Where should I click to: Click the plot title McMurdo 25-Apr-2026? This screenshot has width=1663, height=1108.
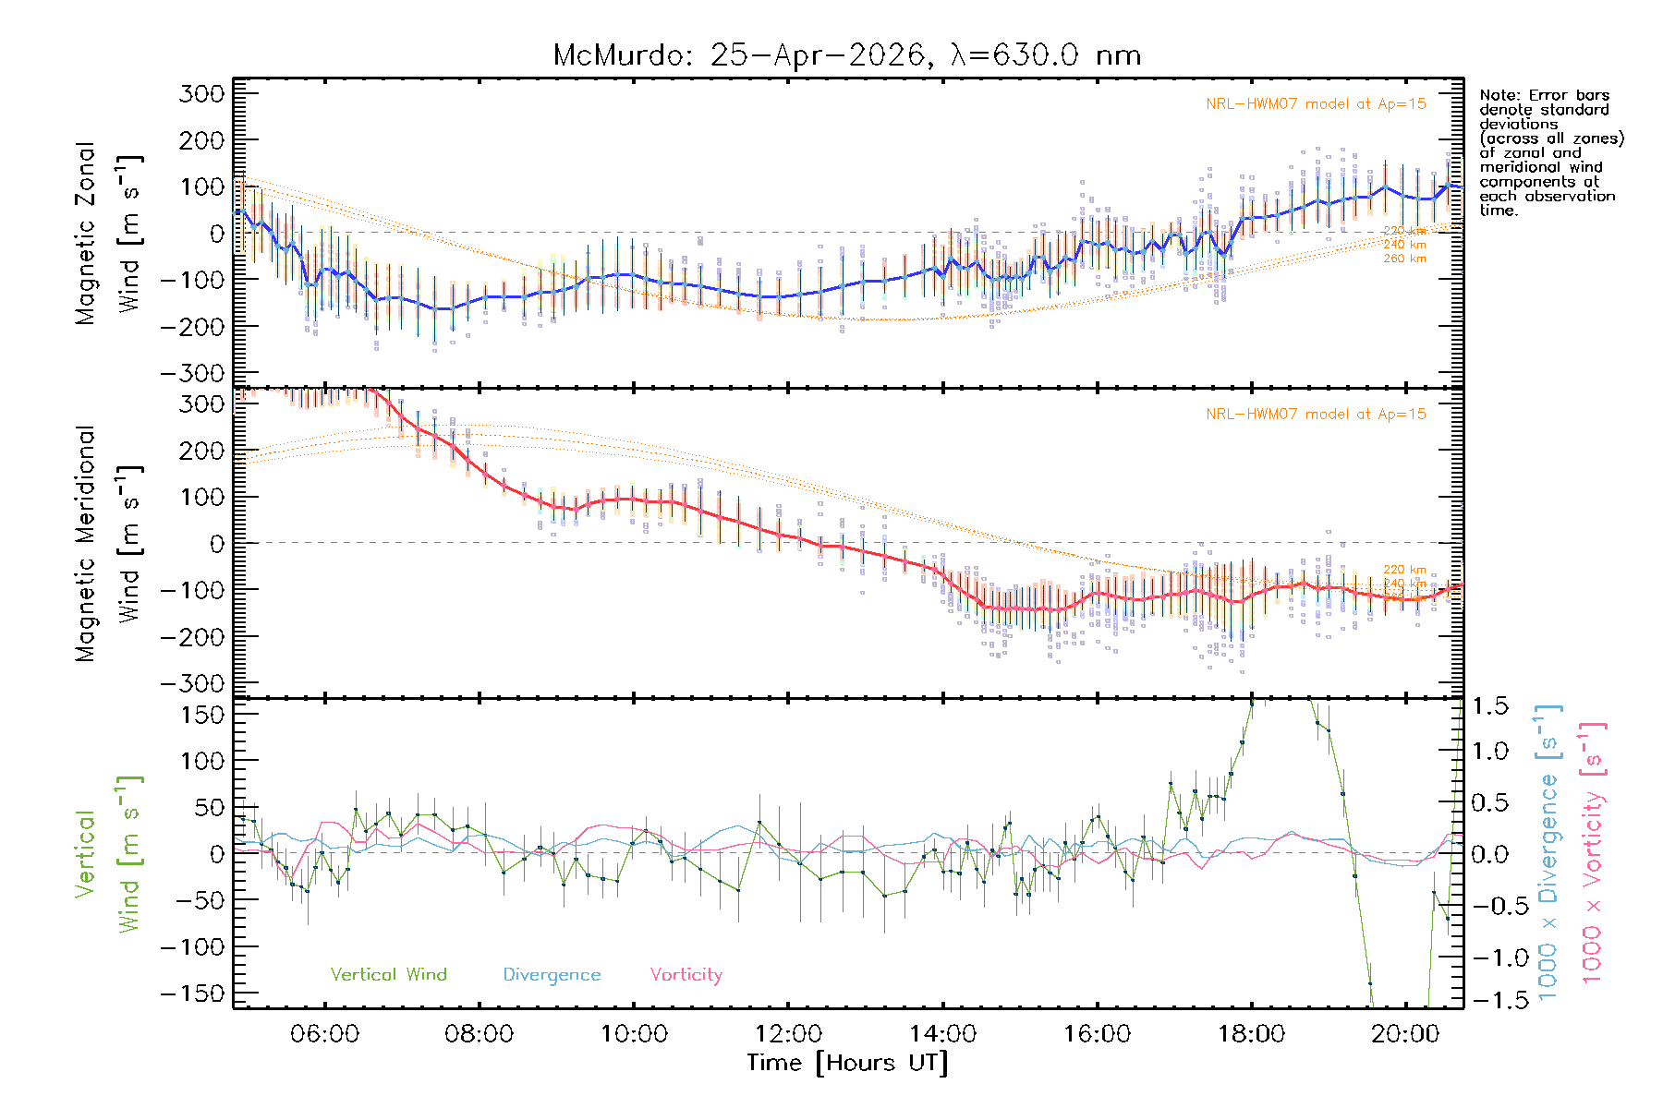point(847,55)
